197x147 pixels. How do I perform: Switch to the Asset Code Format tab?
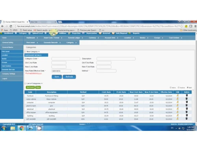[51, 38]
